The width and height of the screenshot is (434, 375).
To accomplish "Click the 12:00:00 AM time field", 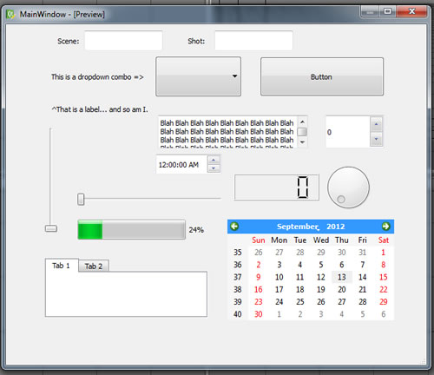I will coord(181,165).
